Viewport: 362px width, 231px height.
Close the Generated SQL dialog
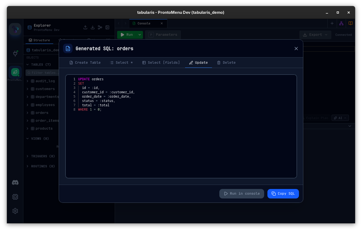tap(296, 49)
